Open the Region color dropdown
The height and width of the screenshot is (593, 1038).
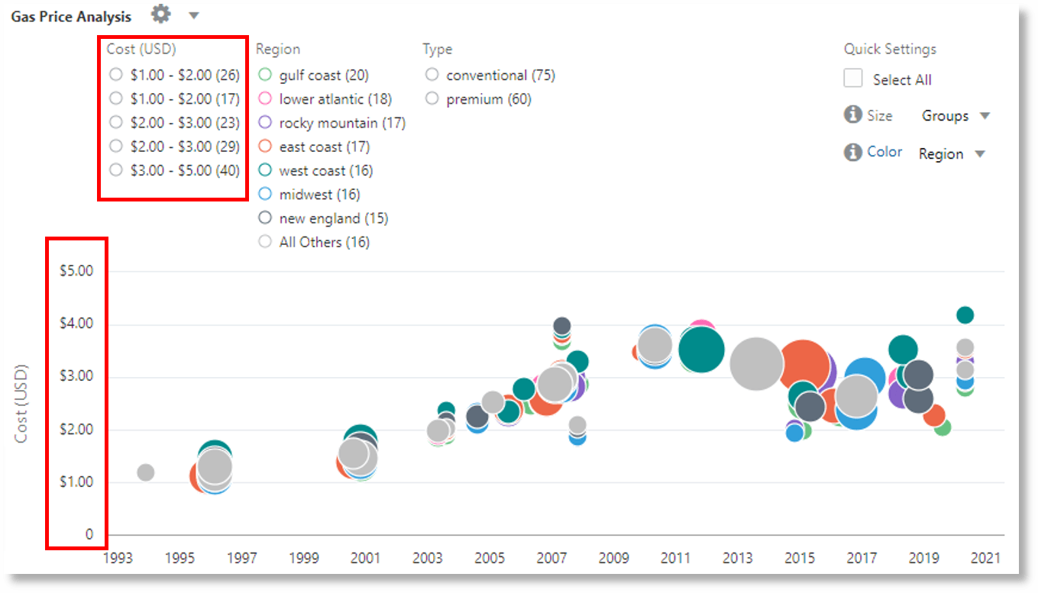tap(951, 153)
